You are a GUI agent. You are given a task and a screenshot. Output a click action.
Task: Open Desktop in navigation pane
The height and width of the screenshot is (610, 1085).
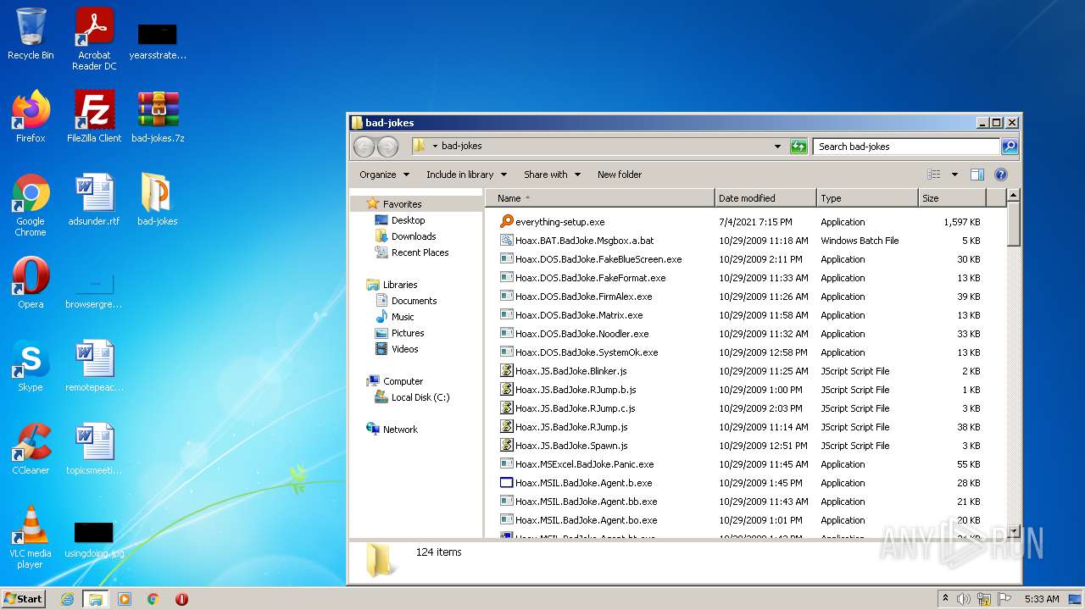point(408,220)
